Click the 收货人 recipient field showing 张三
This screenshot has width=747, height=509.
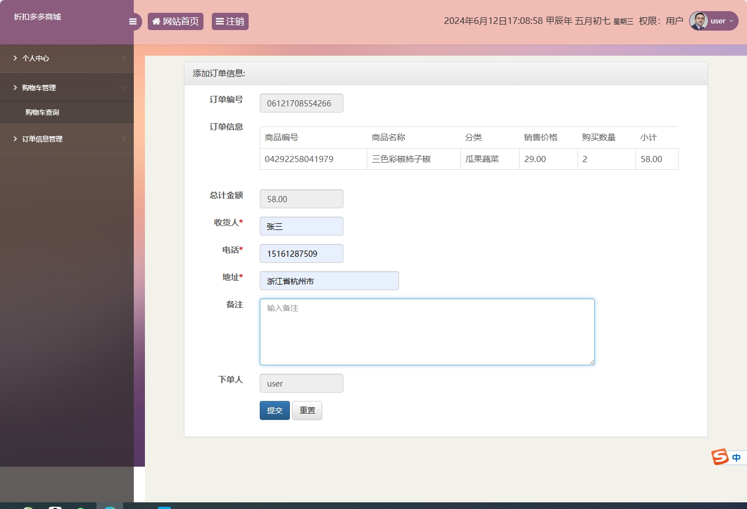[301, 226]
